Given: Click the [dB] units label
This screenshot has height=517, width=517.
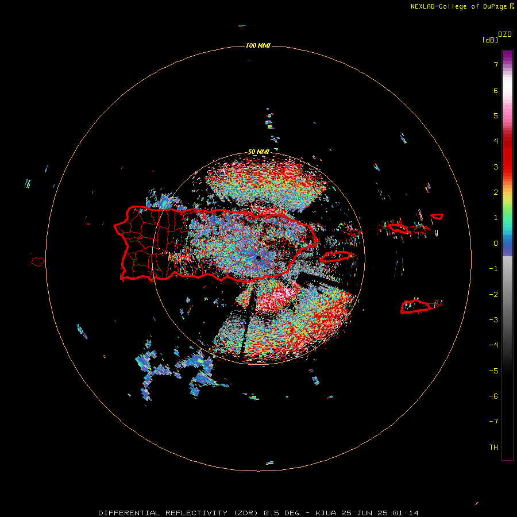Looking at the screenshot, I should pyautogui.click(x=490, y=40).
